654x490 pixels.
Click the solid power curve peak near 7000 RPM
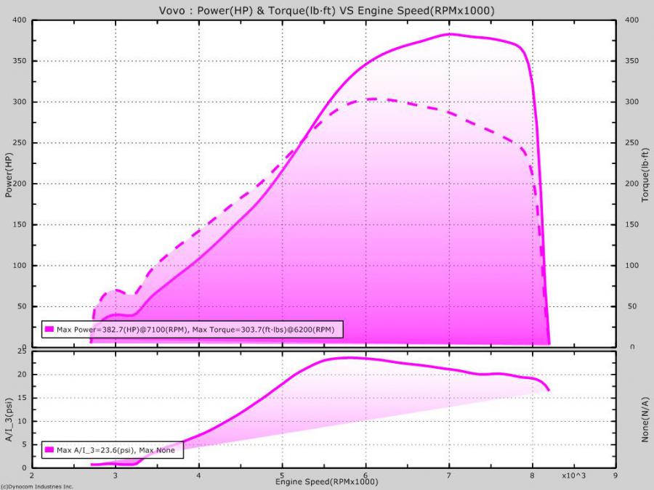point(449,34)
